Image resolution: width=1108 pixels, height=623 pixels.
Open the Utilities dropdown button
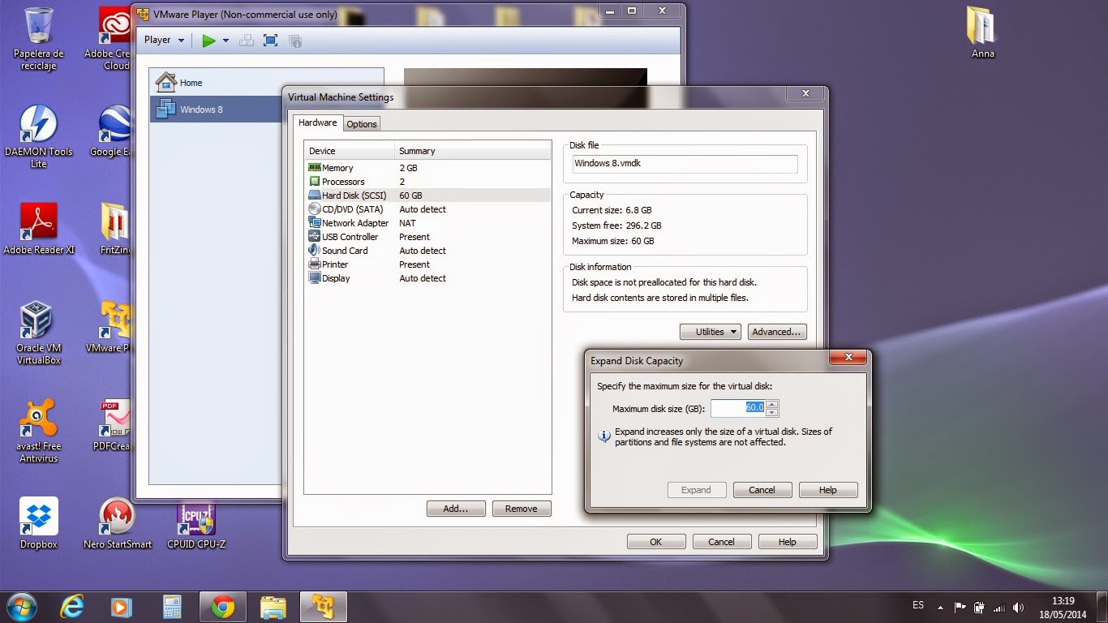tap(710, 332)
